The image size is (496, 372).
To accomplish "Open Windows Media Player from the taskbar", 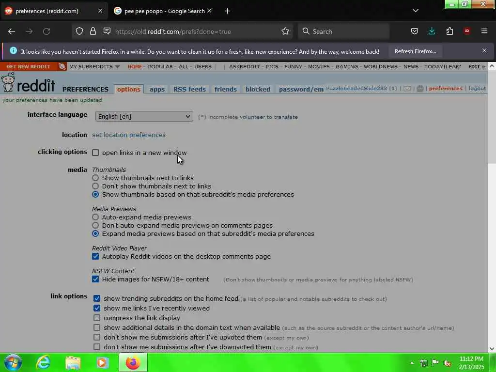I will click(x=102, y=363).
